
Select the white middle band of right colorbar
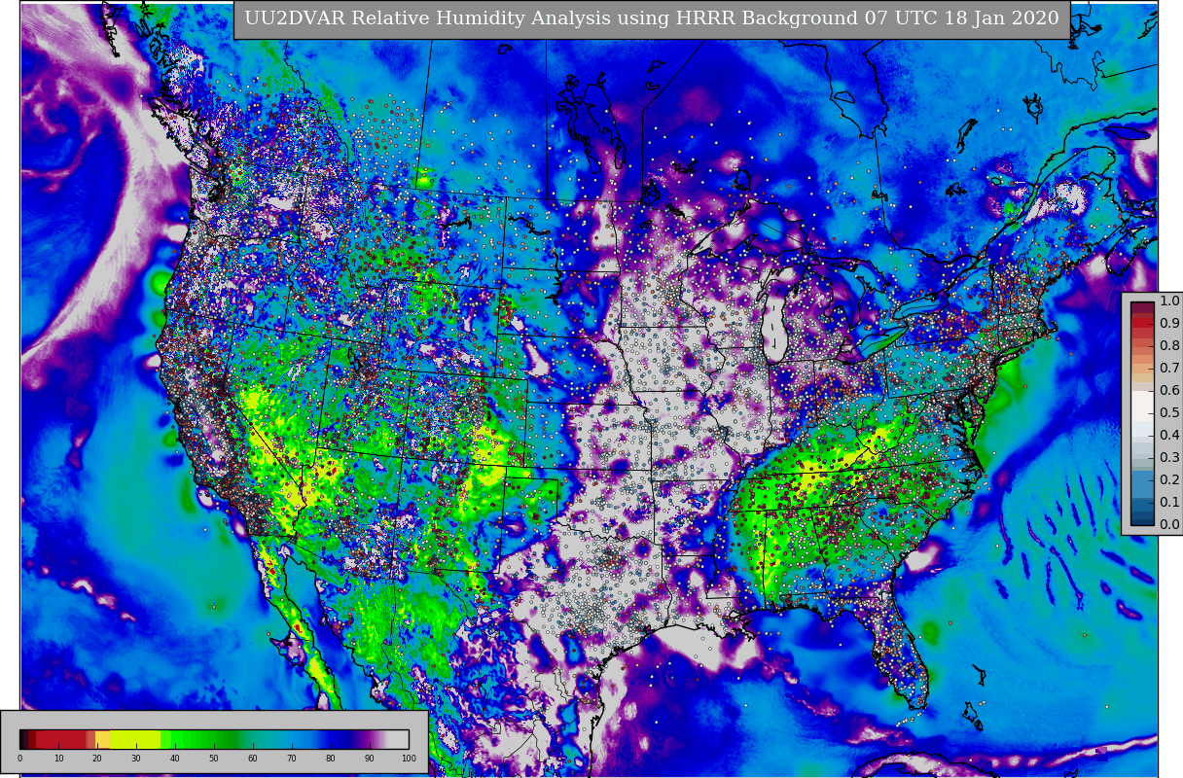click(1142, 404)
